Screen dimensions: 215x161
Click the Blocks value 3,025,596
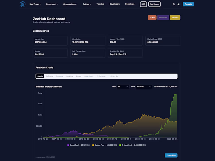tap(39, 54)
